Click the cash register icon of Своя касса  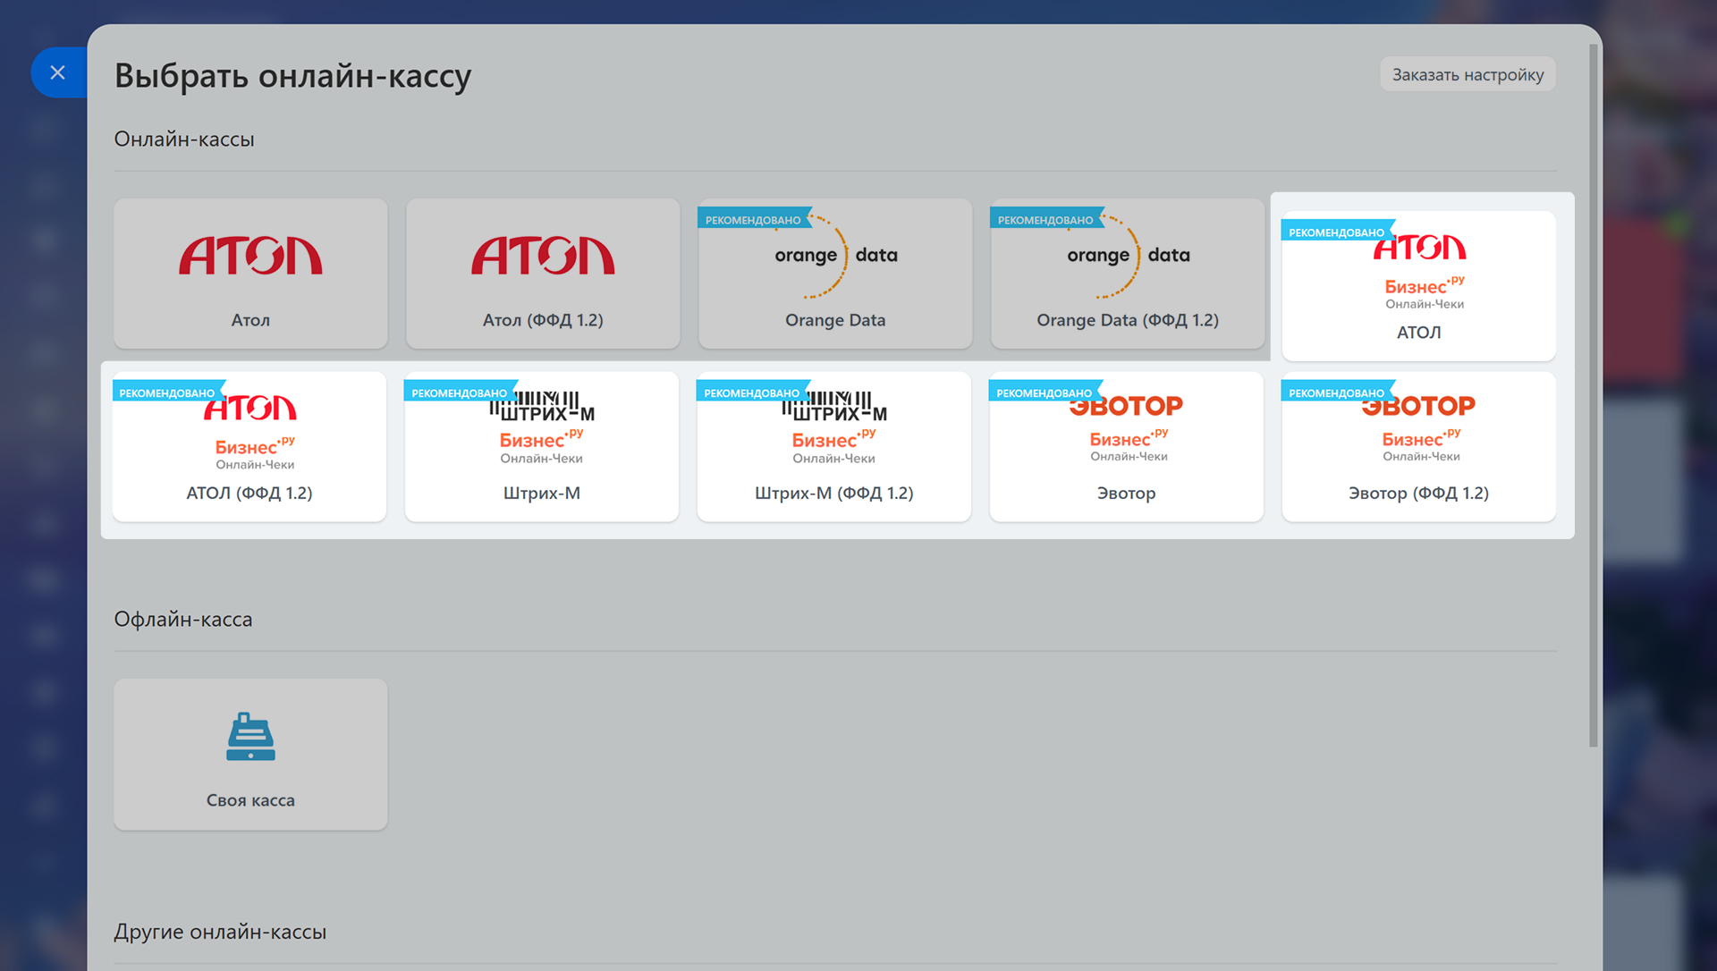click(250, 737)
